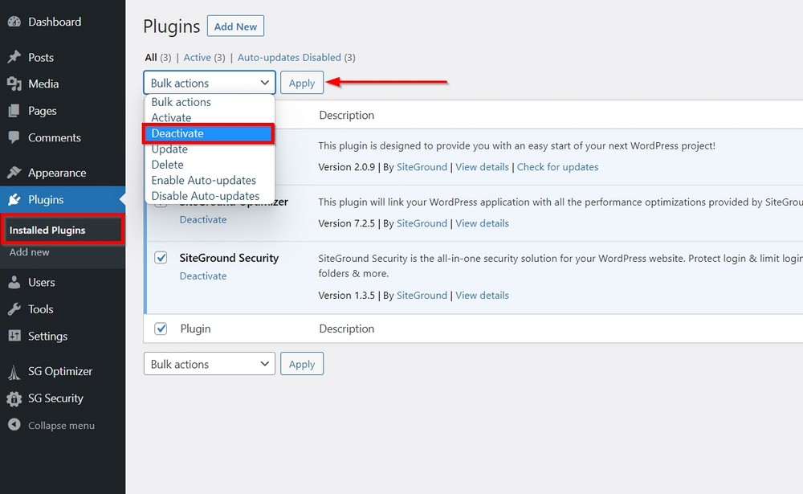Click the Appearance paintbrush icon
803x494 pixels.
click(14, 173)
